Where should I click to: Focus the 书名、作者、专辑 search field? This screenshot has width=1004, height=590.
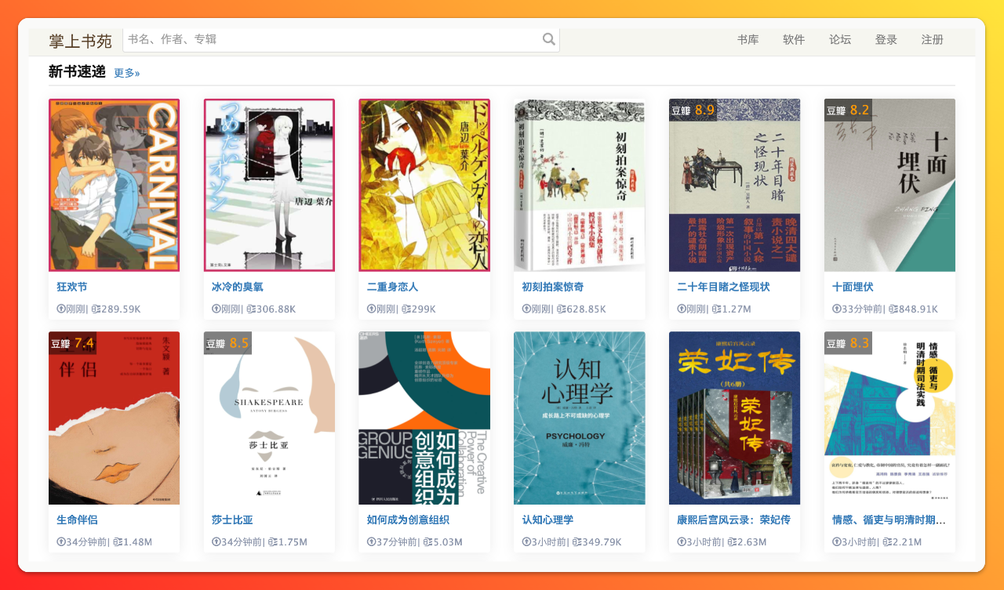pyautogui.click(x=341, y=40)
